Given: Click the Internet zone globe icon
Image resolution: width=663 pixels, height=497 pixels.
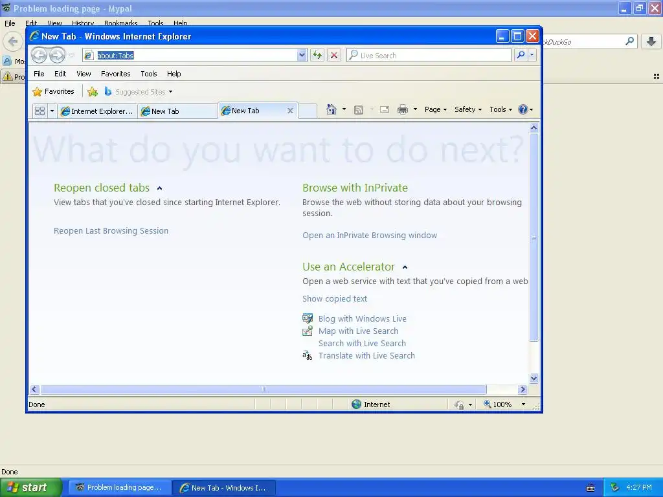Looking at the screenshot, I should pyautogui.click(x=357, y=404).
